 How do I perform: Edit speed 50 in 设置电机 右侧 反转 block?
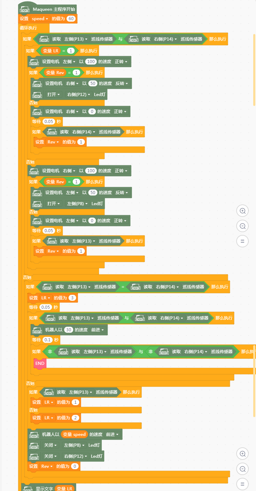click(93, 84)
